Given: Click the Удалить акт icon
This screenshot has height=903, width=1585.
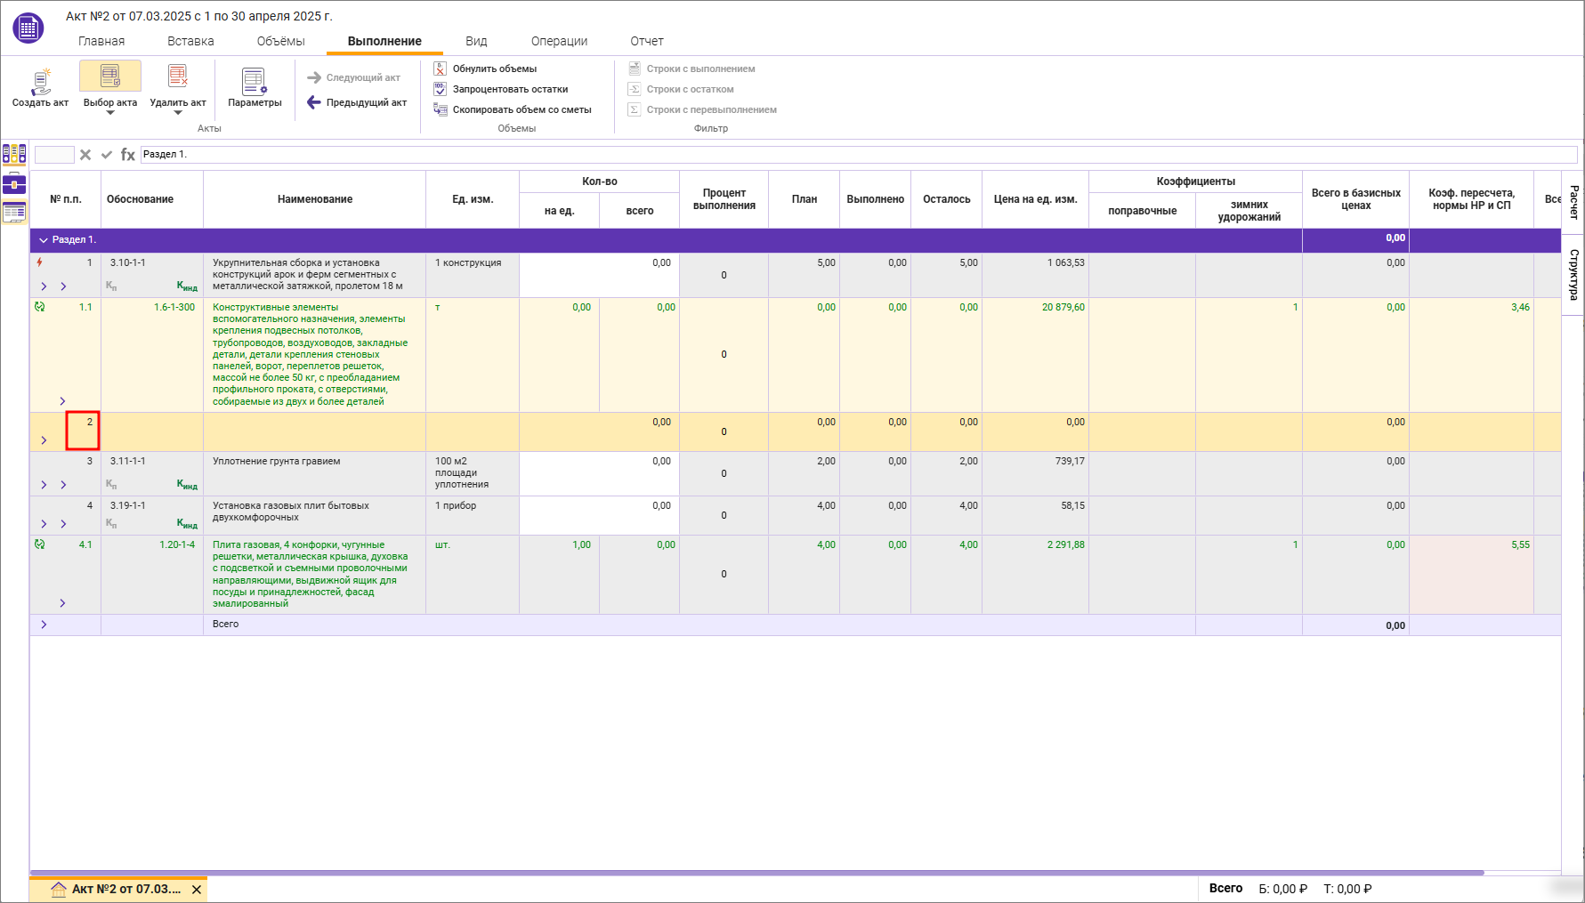Looking at the screenshot, I should click(177, 78).
